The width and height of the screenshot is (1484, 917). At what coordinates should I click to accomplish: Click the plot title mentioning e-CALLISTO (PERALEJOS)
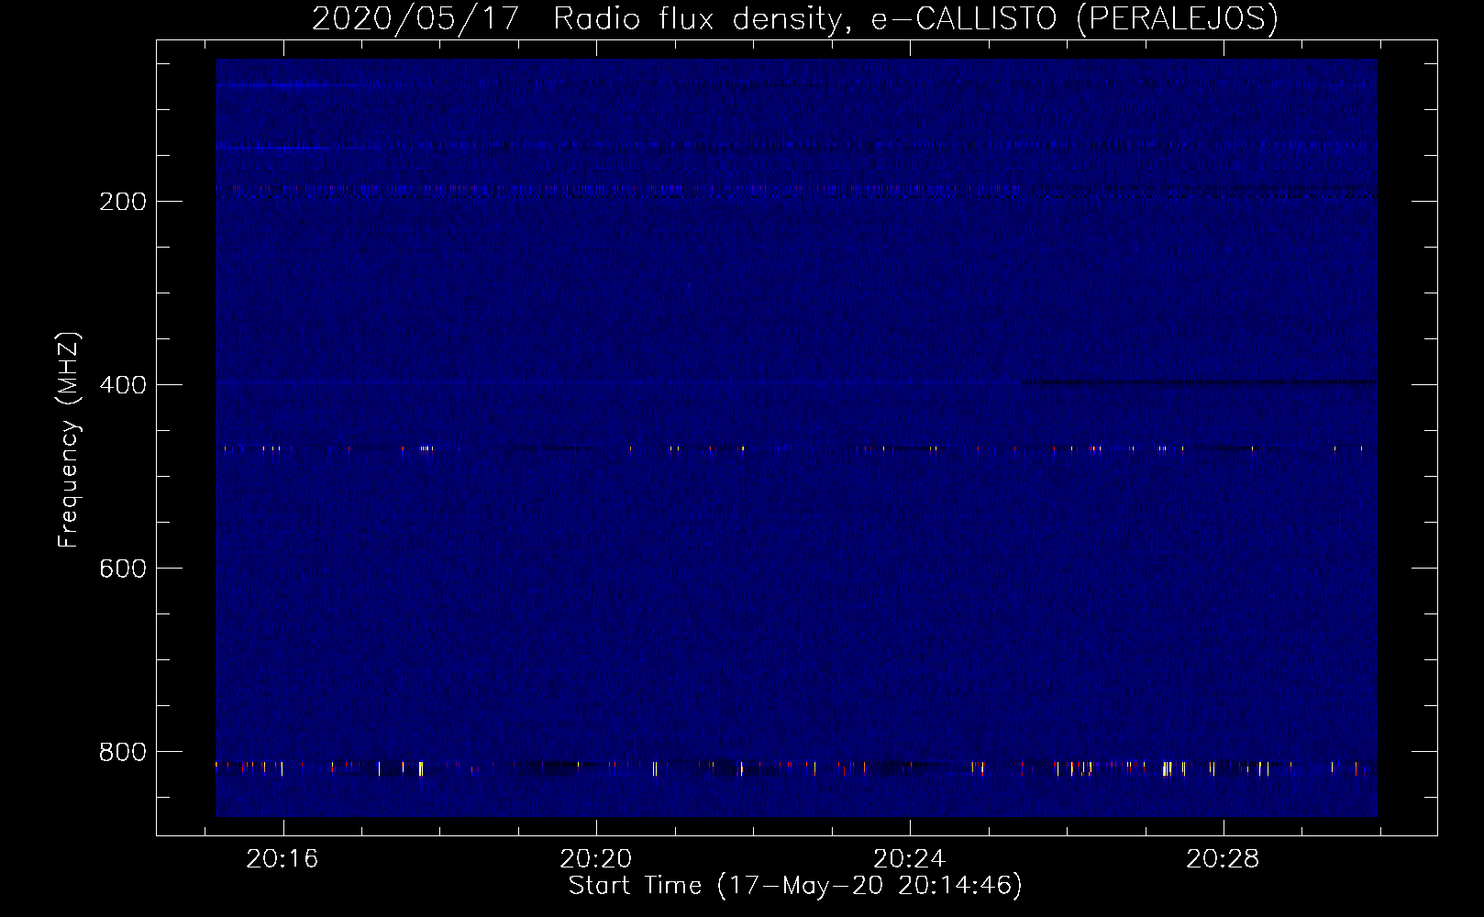[795, 18]
